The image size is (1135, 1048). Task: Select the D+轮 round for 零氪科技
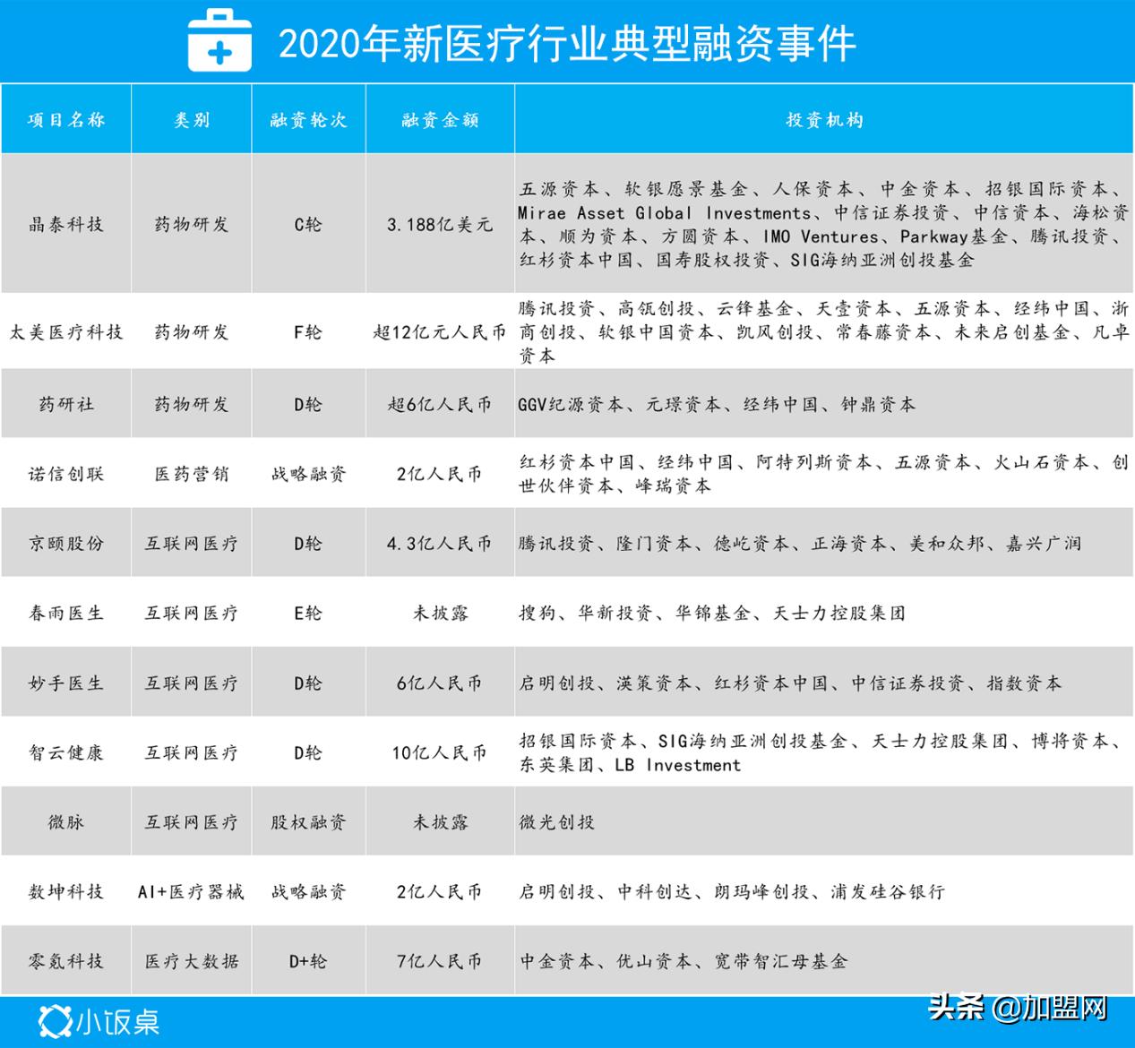(308, 962)
